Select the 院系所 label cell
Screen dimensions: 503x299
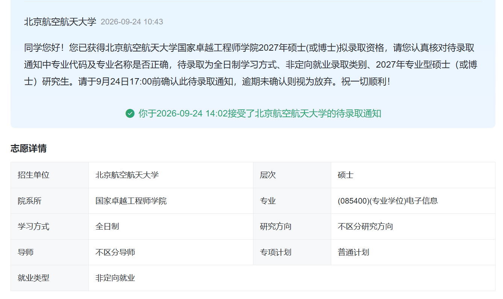coord(50,201)
